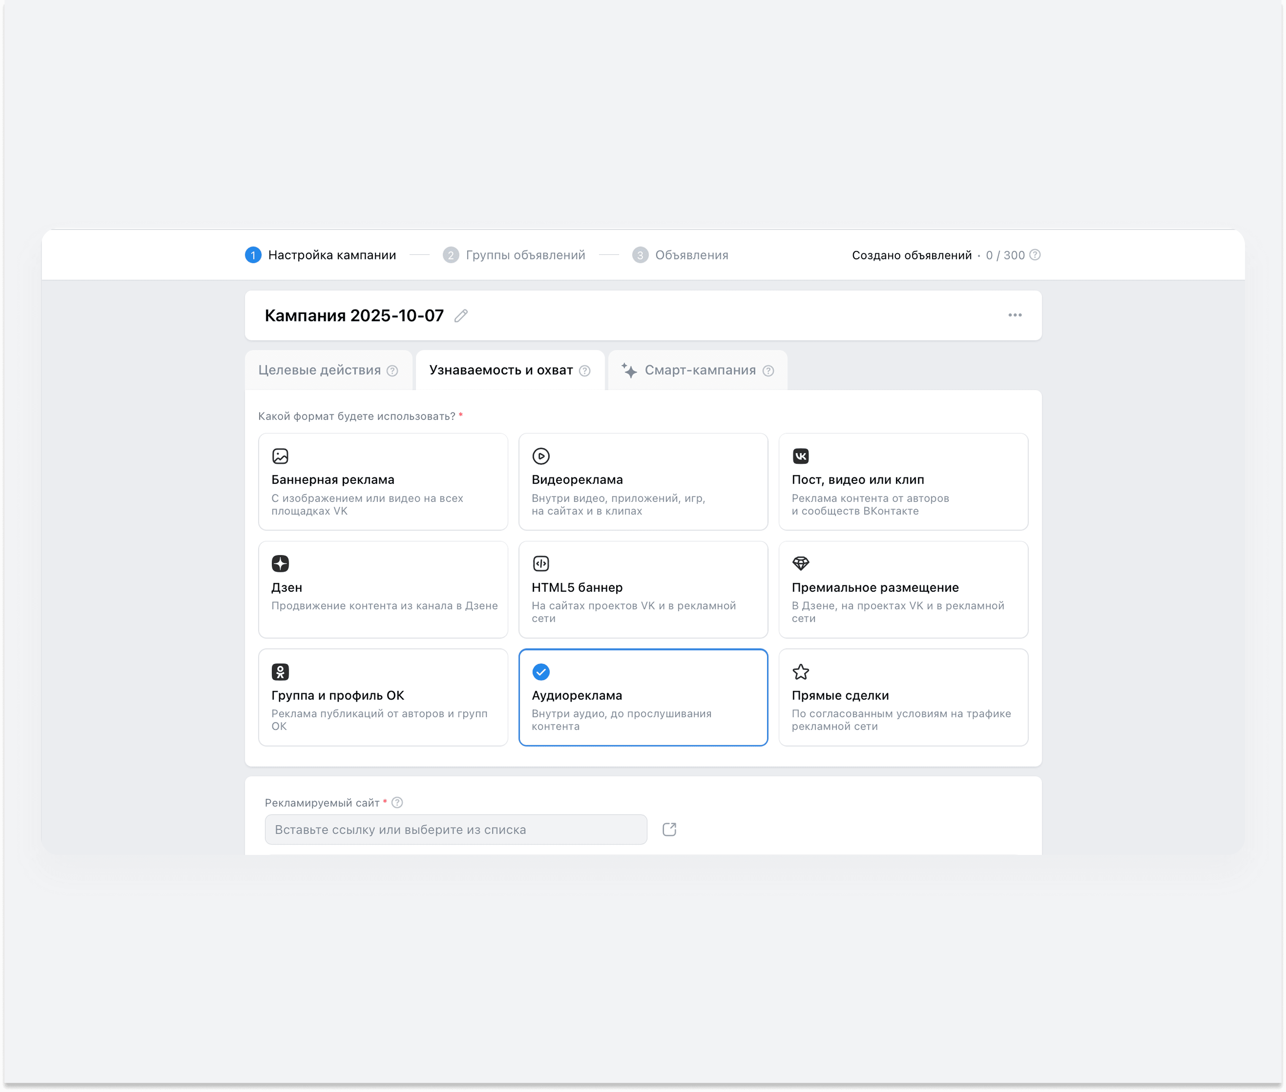Viewport: 1286px width, 1092px height.
Task: Select Премиальное размещение format card
Action: (903, 589)
